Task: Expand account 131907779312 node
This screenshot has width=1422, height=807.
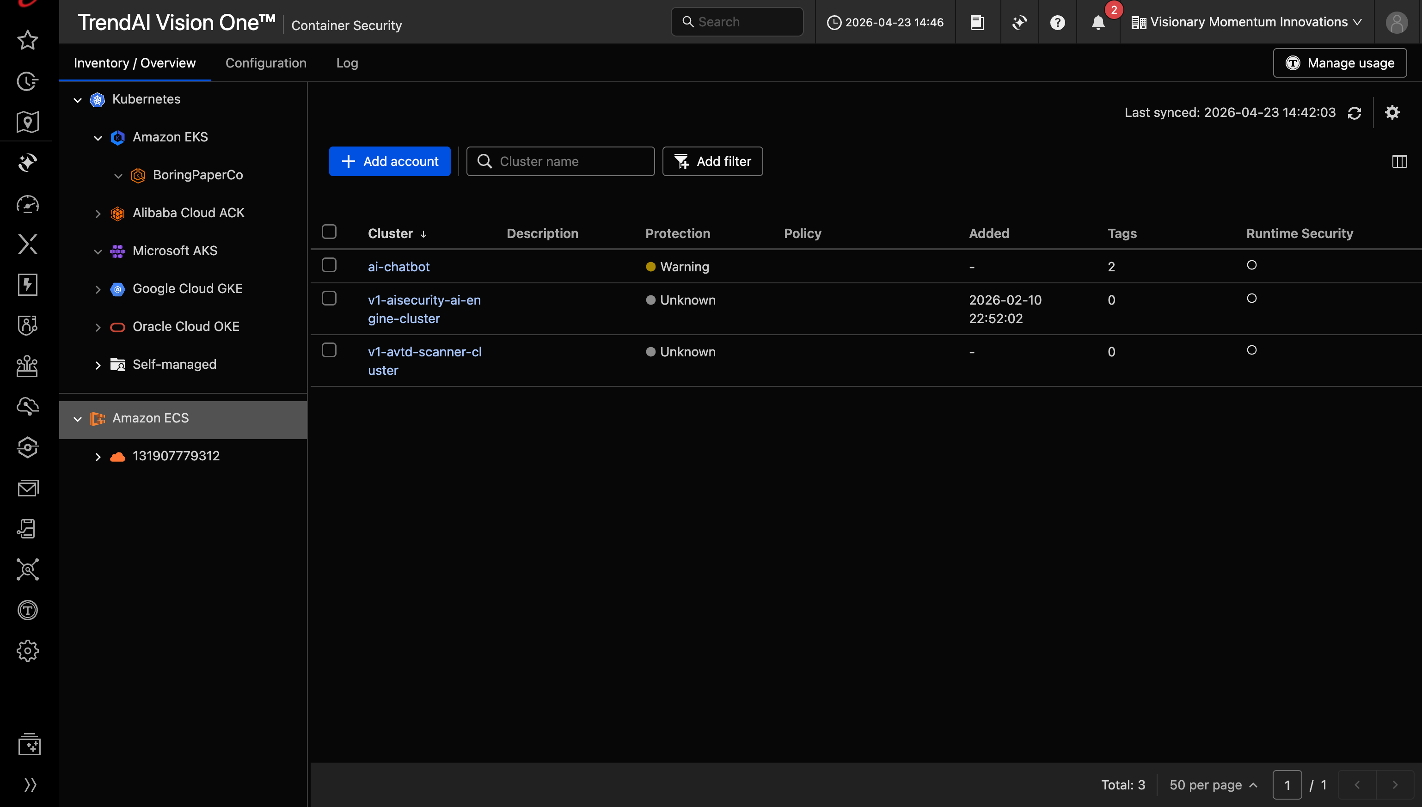Action: pos(98,457)
